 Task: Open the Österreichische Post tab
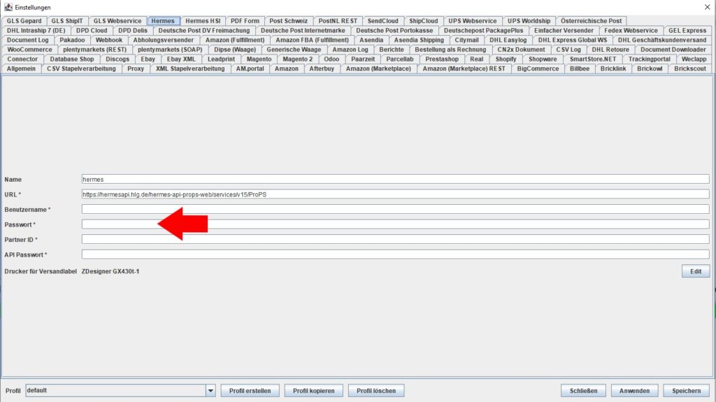[591, 21]
